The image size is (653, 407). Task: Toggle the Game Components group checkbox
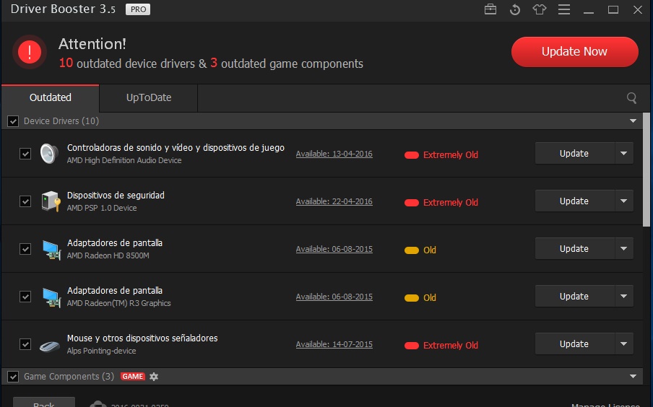(13, 377)
